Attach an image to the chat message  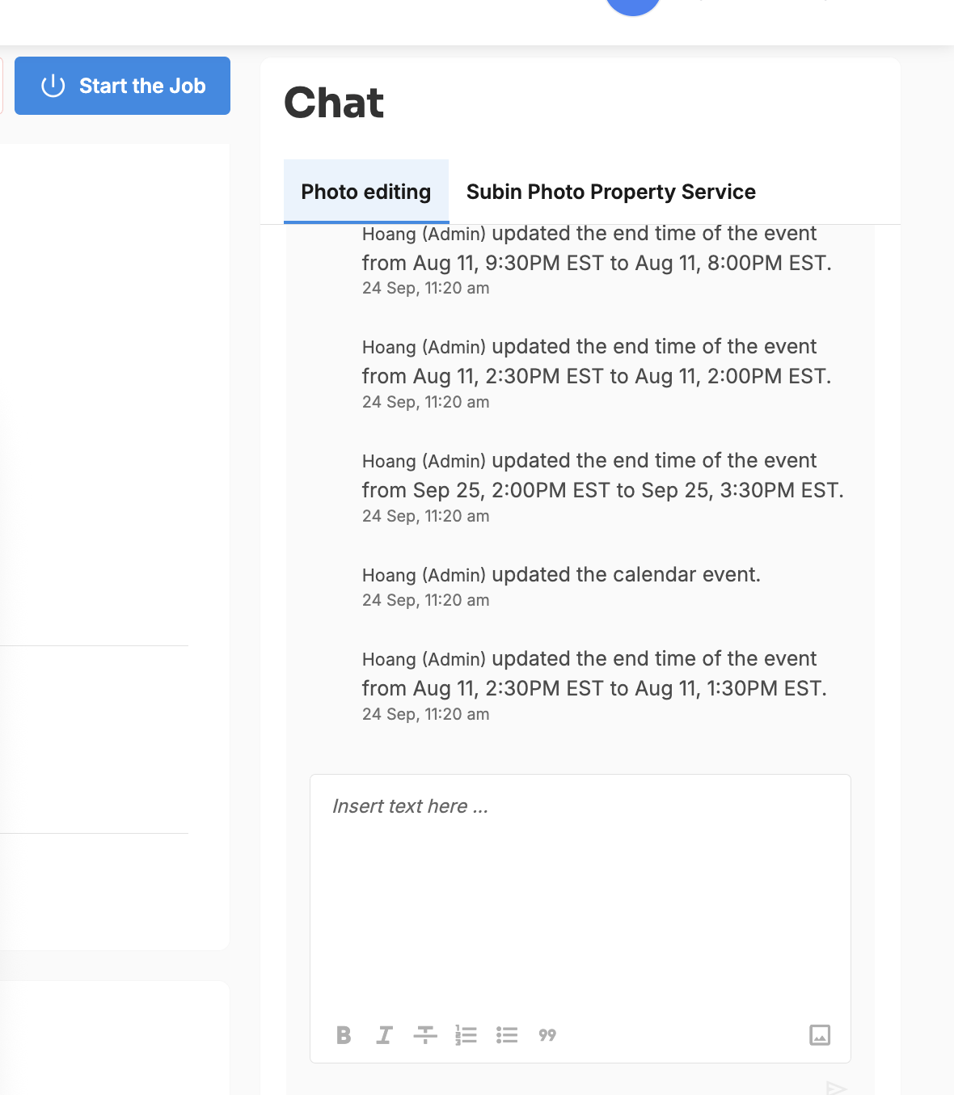tap(820, 1035)
